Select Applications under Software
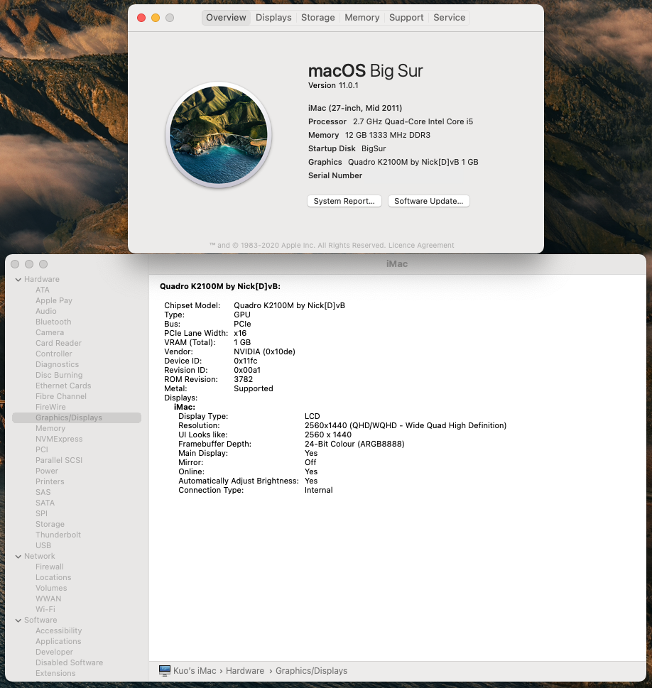The image size is (652, 688). (58, 641)
